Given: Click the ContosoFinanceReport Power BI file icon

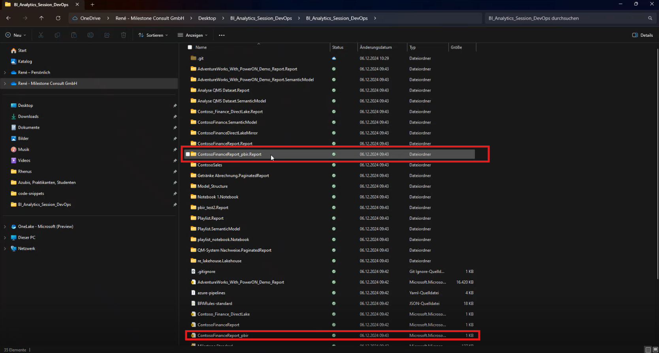Looking at the screenshot, I should (193, 325).
